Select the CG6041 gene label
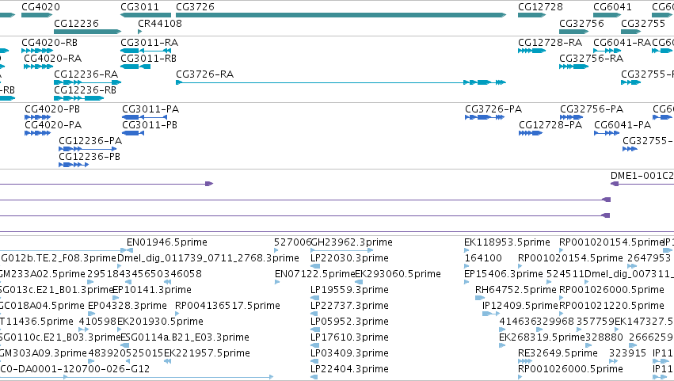Screen dimensions: 674x381 point(612,7)
